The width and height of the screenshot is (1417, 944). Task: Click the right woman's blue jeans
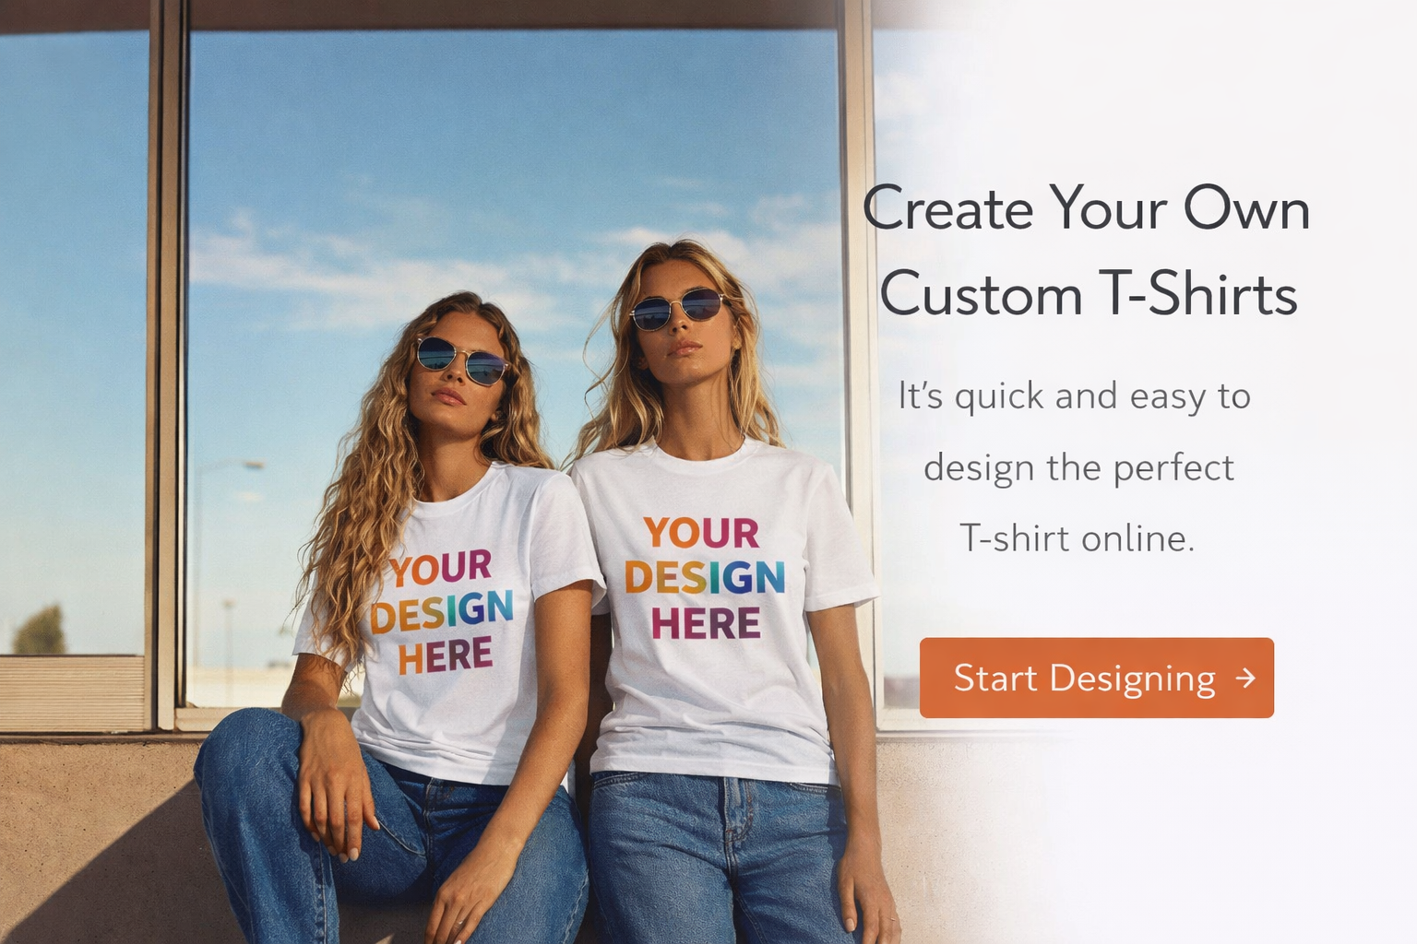[716, 857]
